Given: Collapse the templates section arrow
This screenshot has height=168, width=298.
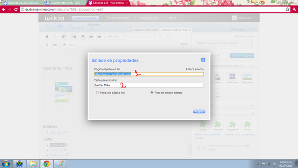Looking at the screenshot, I should click(x=253, y=113).
